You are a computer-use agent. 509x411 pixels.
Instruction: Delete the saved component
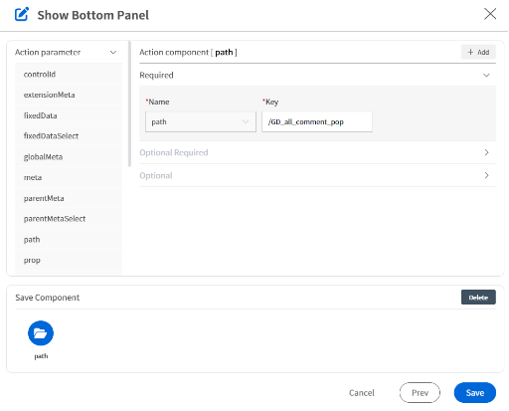pyautogui.click(x=478, y=298)
